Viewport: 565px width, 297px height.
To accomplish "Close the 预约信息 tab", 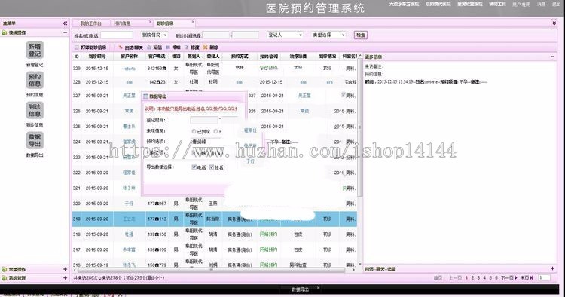I will click(151, 23).
